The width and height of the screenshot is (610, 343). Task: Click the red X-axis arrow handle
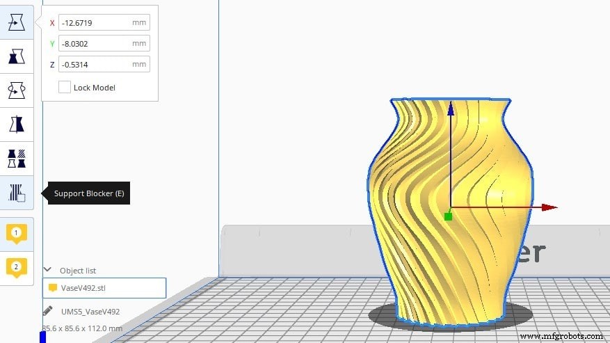(x=549, y=207)
